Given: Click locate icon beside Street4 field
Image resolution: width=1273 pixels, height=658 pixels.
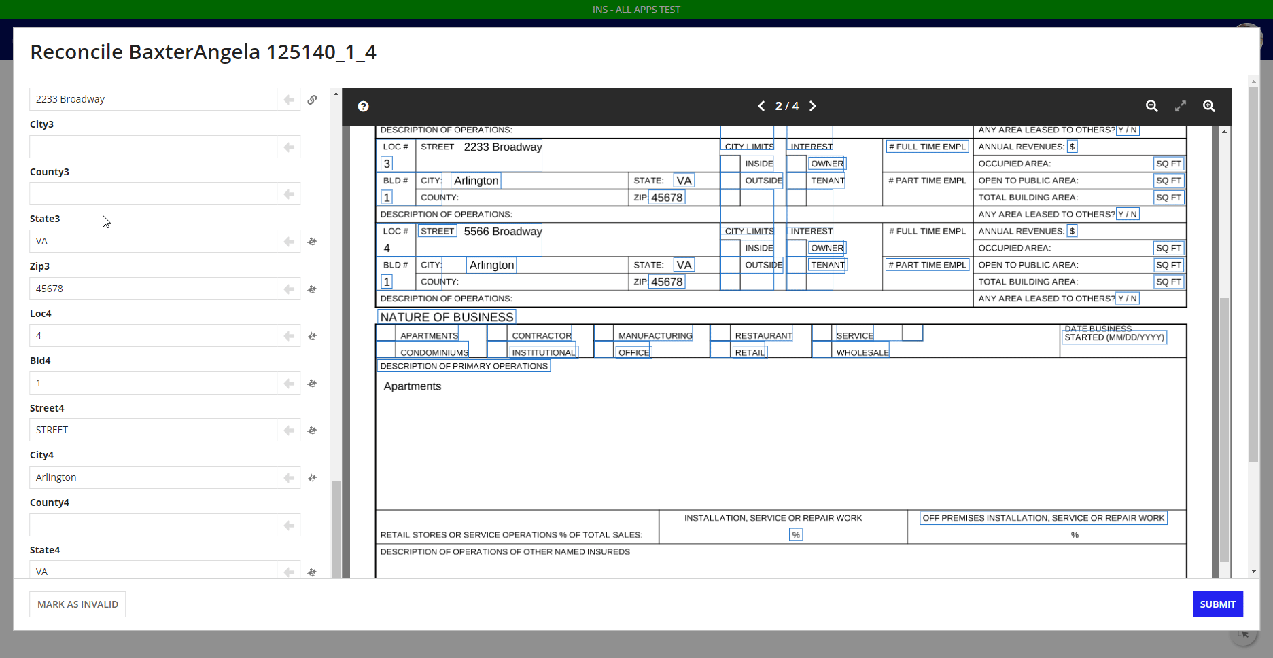Looking at the screenshot, I should click(x=312, y=431).
